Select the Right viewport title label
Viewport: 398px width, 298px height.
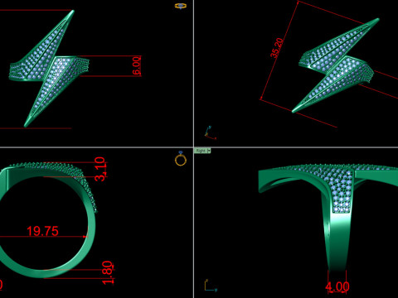tap(201, 151)
